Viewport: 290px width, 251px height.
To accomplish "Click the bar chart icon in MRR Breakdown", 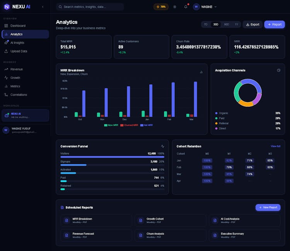I will (x=201, y=72).
